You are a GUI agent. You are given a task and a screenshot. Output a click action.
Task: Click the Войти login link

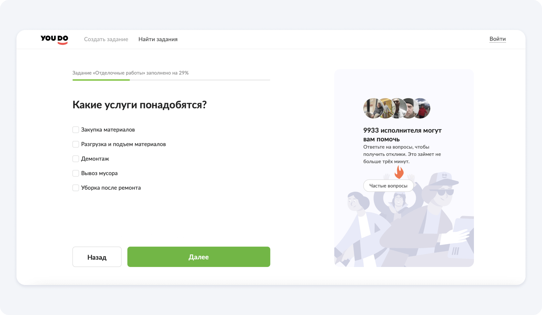pyautogui.click(x=497, y=39)
